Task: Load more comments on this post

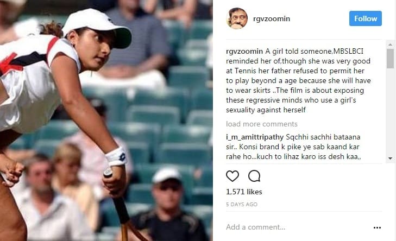Action: pos(262,124)
